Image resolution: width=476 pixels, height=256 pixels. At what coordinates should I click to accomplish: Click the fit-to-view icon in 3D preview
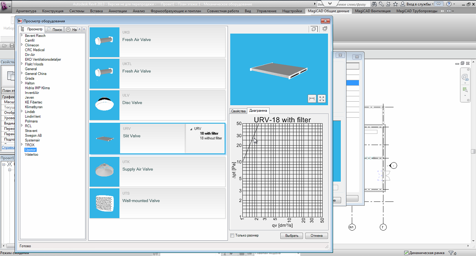tap(322, 99)
